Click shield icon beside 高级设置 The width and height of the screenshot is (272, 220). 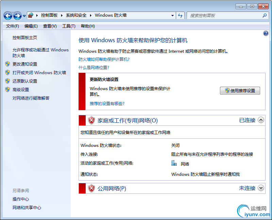pyautogui.click(x=7, y=89)
